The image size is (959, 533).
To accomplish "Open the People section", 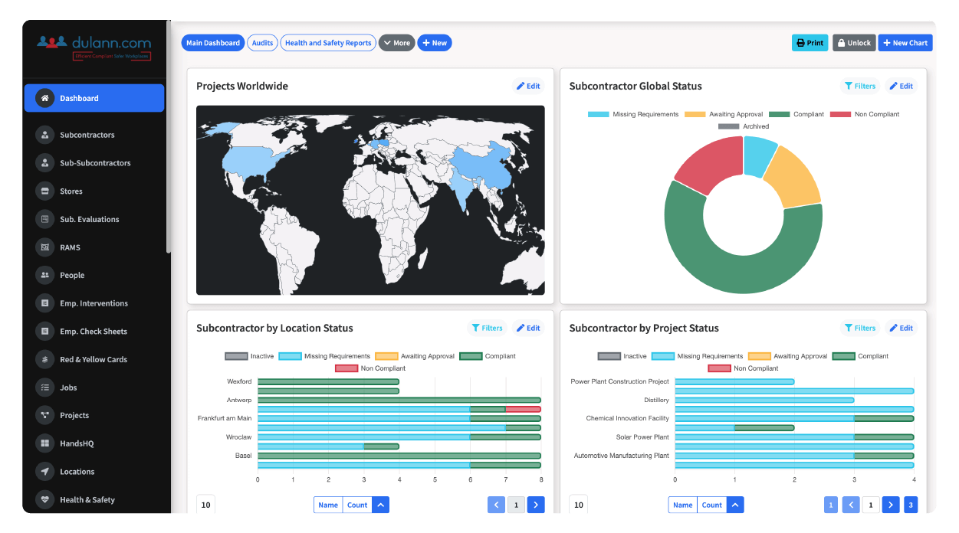I will [x=94, y=275].
